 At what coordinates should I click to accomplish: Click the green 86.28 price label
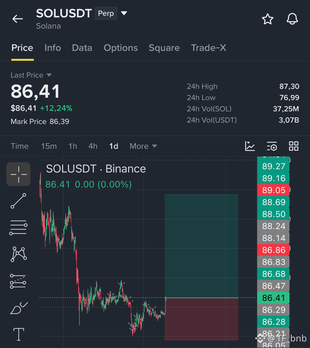point(273,322)
